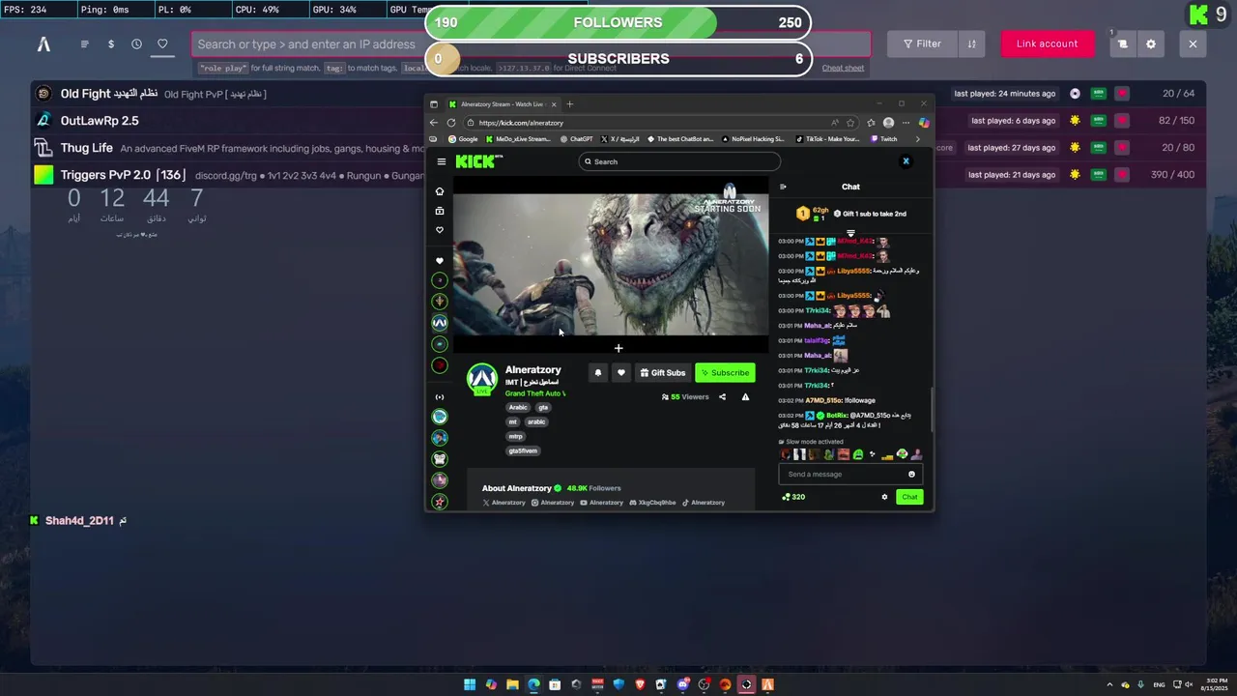Open the Copilot icon in browser
Image resolution: width=1237 pixels, height=696 pixels.
(924, 123)
